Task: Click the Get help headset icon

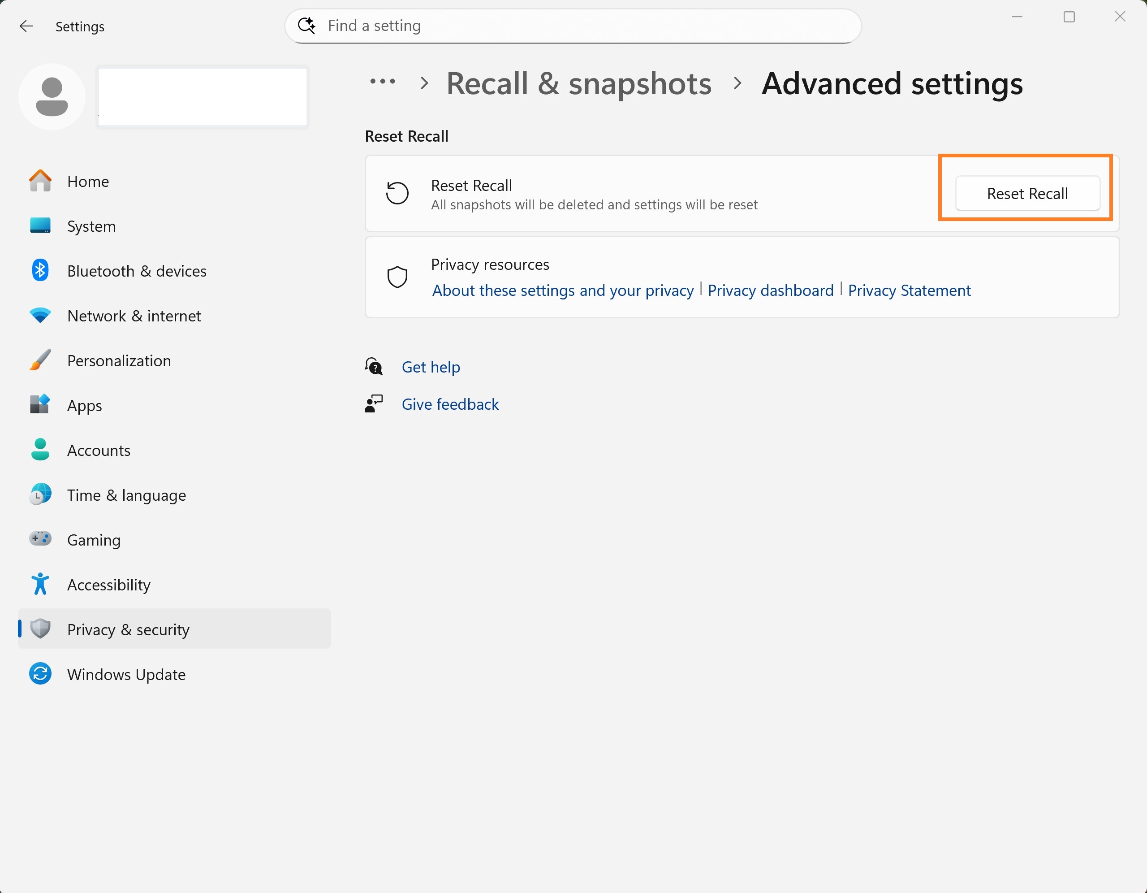Action: pos(373,367)
